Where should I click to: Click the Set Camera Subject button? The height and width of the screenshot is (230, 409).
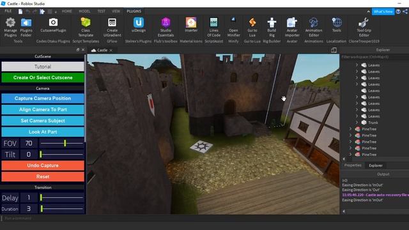point(43,121)
